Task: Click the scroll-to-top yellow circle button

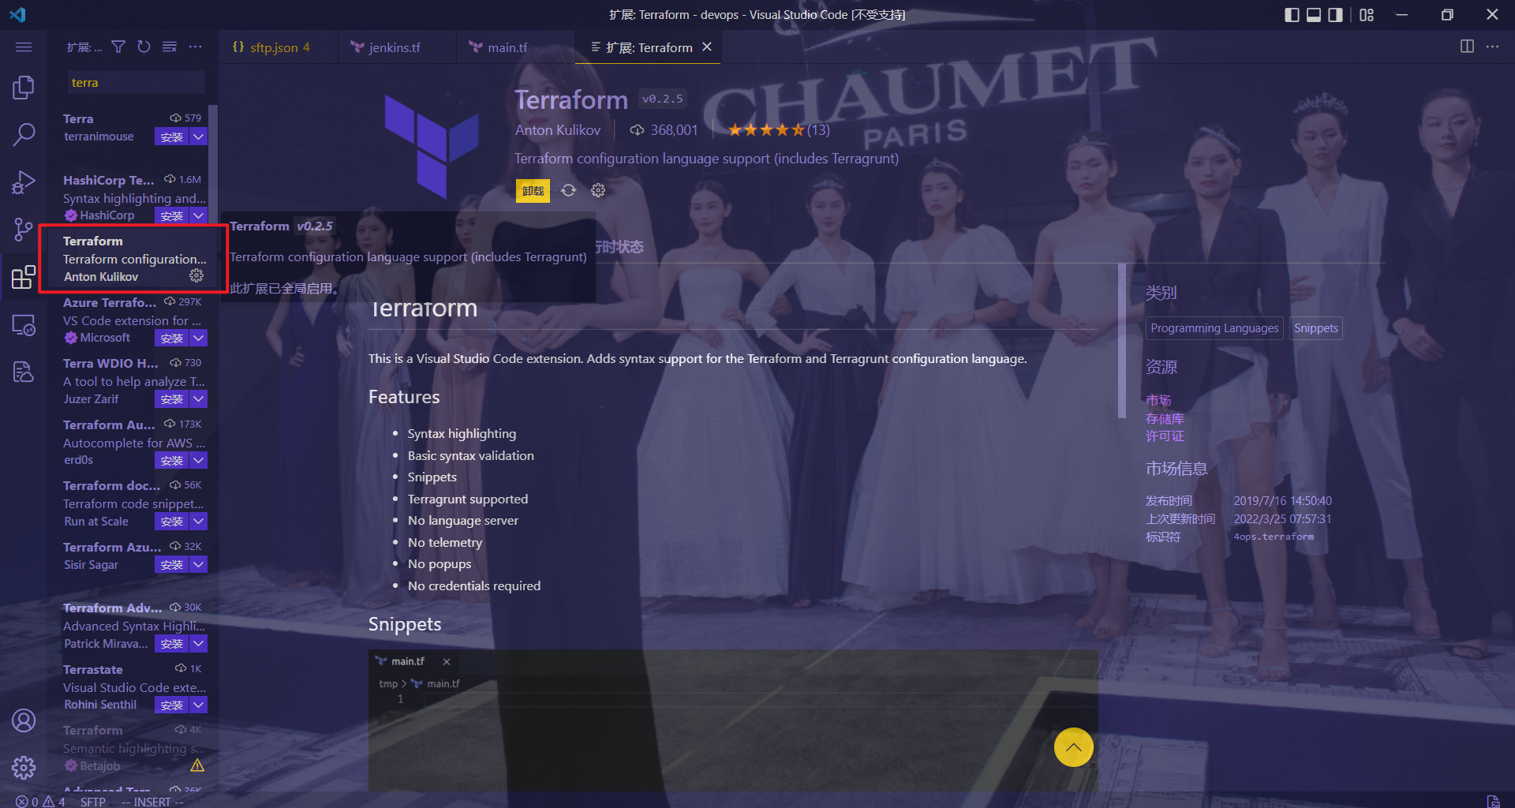Action: (1073, 747)
